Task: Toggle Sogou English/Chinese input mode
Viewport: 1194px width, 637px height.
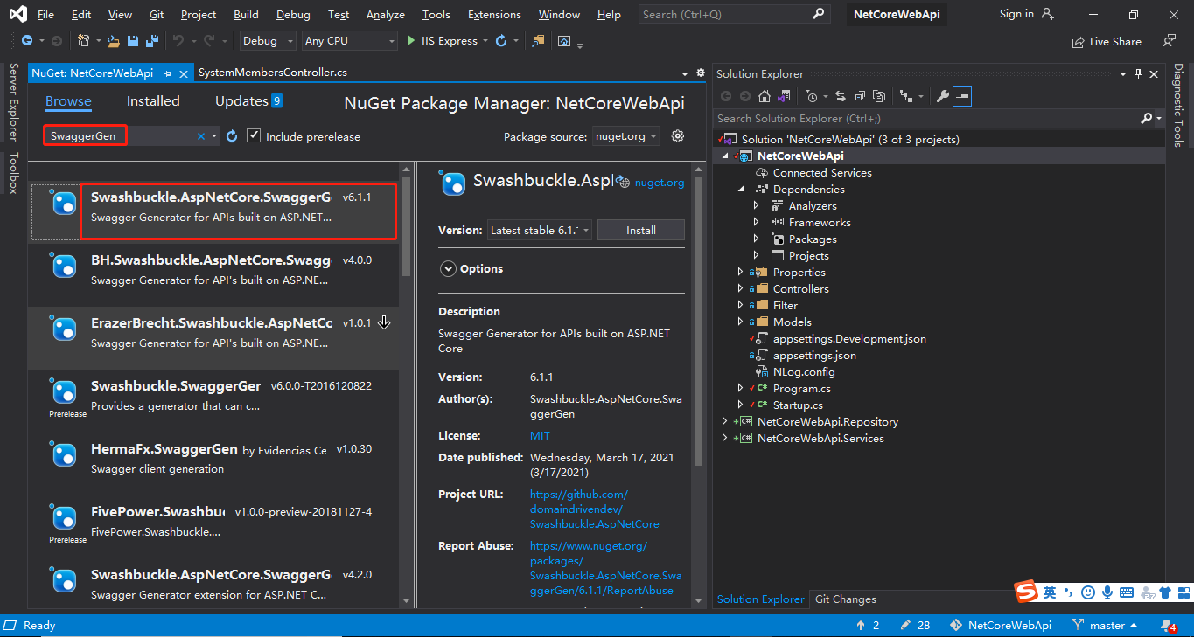Action: [1050, 592]
